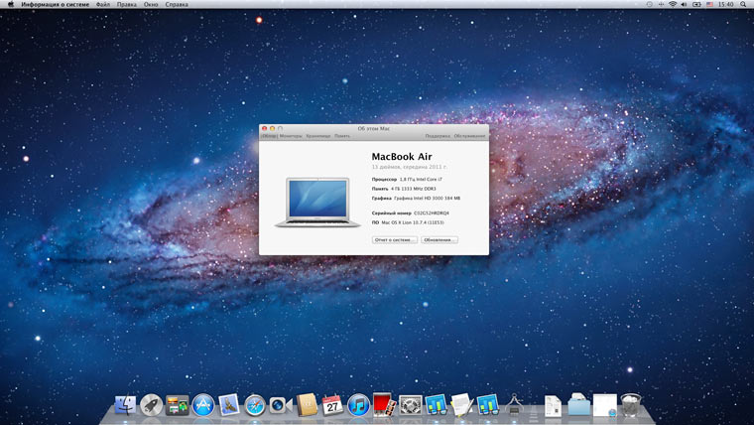754x425 pixels.
Task: Click System Information dividers icon in Dock
Action: [x=514, y=405]
